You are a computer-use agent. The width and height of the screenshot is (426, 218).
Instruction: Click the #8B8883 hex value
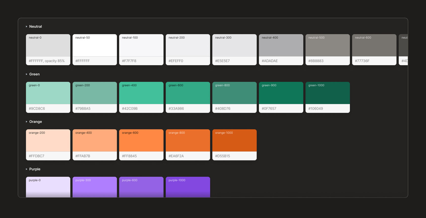[x=316, y=61]
